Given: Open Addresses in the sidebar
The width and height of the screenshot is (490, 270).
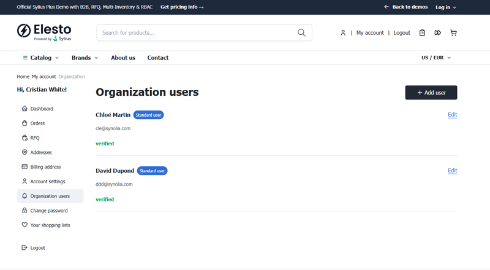Looking at the screenshot, I should point(41,153).
